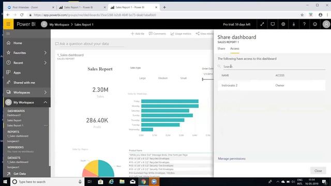The image size is (331, 186).
Task: Select Large in Sales type slicer
Action: click(142, 78)
